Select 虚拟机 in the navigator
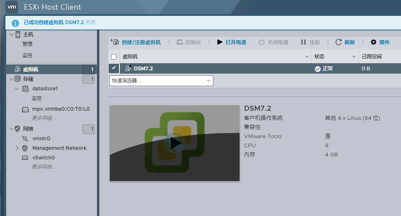The width and height of the screenshot is (401, 216). 30,69
